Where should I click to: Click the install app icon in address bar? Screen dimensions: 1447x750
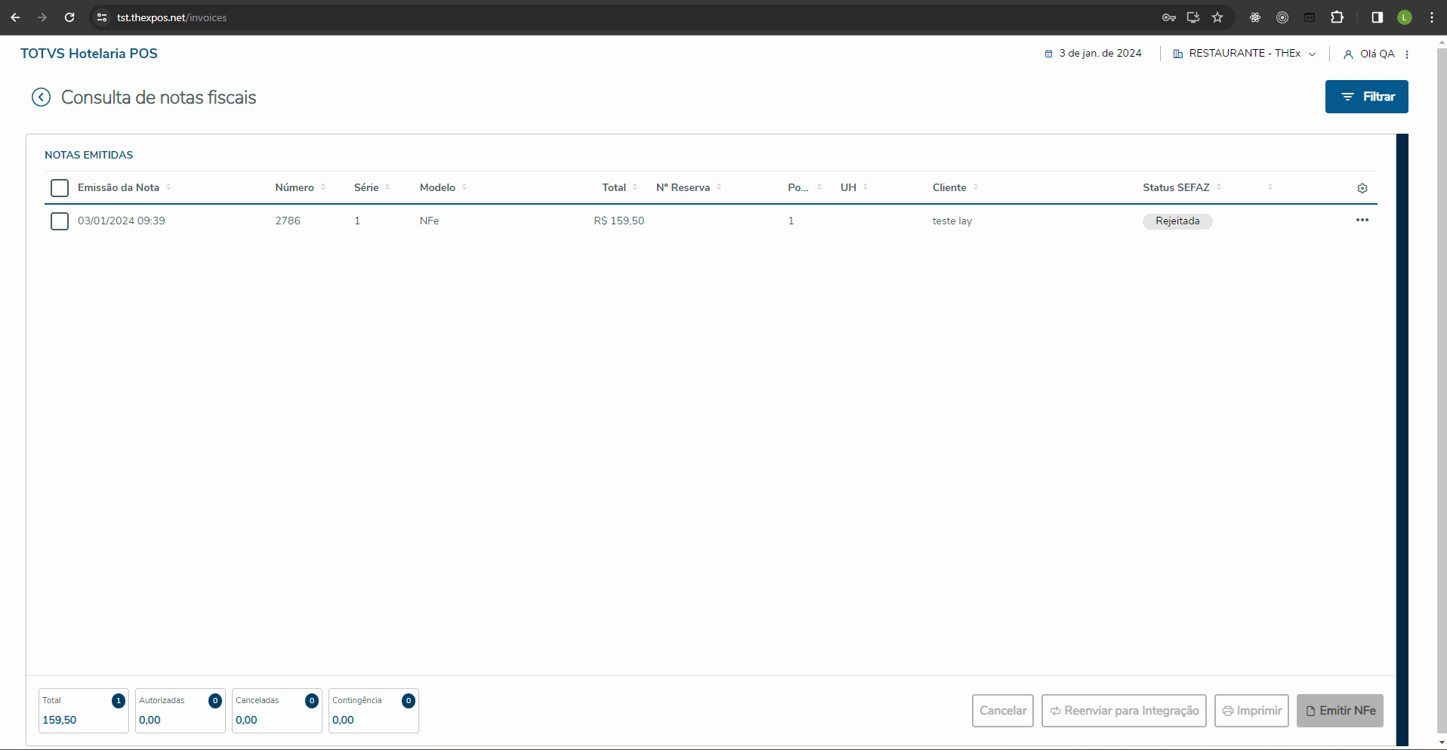click(x=1193, y=17)
